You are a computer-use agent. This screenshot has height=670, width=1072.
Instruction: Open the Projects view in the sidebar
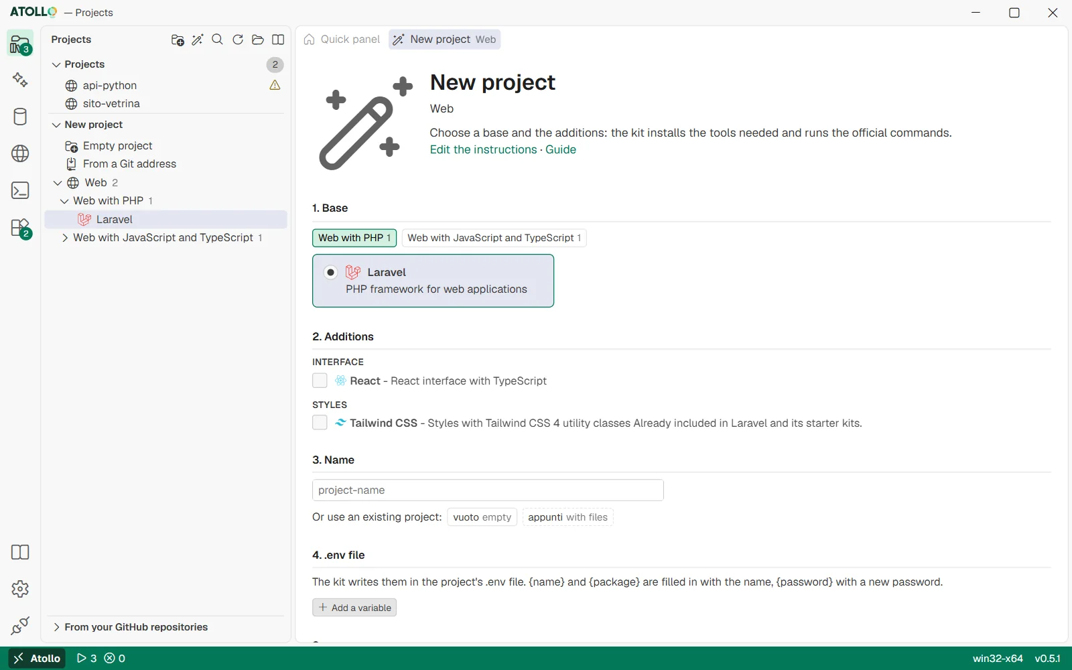click(20, 44)
